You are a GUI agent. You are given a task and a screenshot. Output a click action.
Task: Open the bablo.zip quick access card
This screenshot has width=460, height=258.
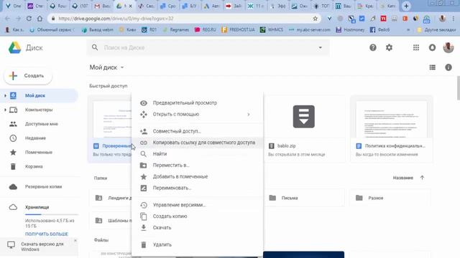point(304,129)
